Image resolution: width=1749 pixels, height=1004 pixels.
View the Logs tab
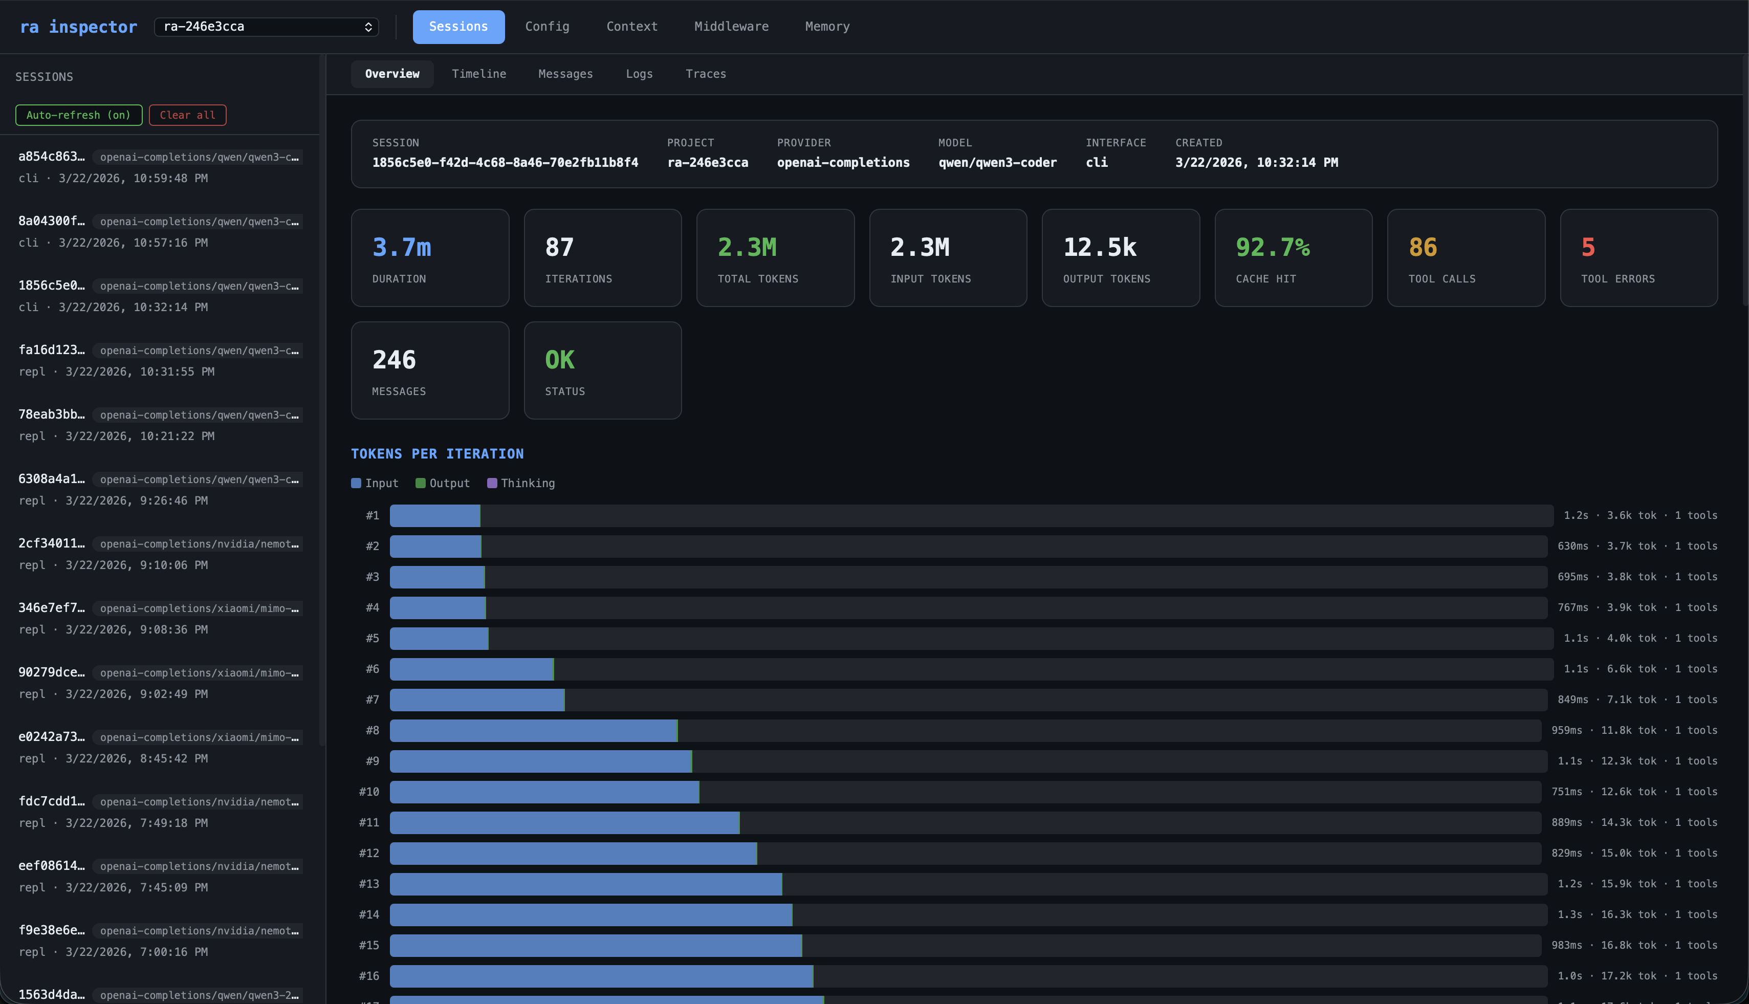(x=639, y=74)
